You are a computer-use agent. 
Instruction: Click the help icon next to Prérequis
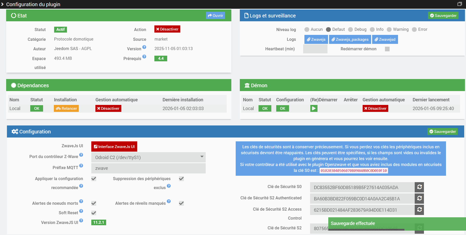click(144, 57)
